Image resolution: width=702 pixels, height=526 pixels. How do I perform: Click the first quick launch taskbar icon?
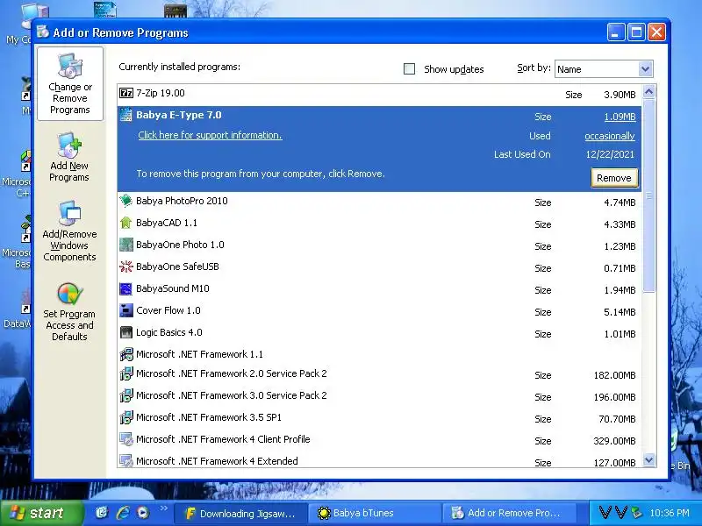pos(102,513)
